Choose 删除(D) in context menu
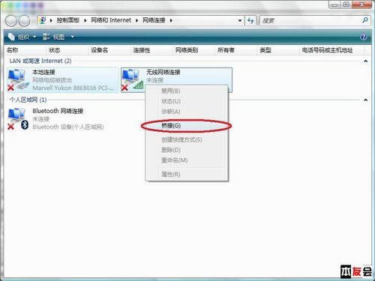The height and width of the screenshot is (281, 375). coord(187,150)
